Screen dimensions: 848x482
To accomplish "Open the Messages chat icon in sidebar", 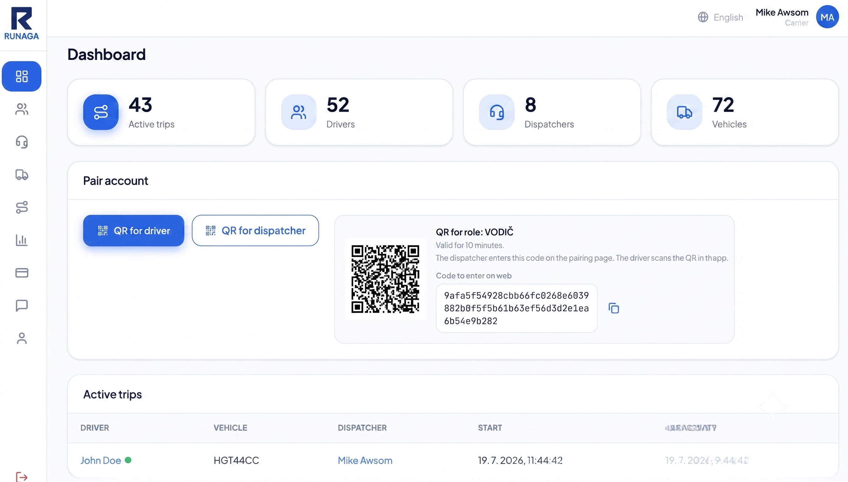I will point(22,305).
